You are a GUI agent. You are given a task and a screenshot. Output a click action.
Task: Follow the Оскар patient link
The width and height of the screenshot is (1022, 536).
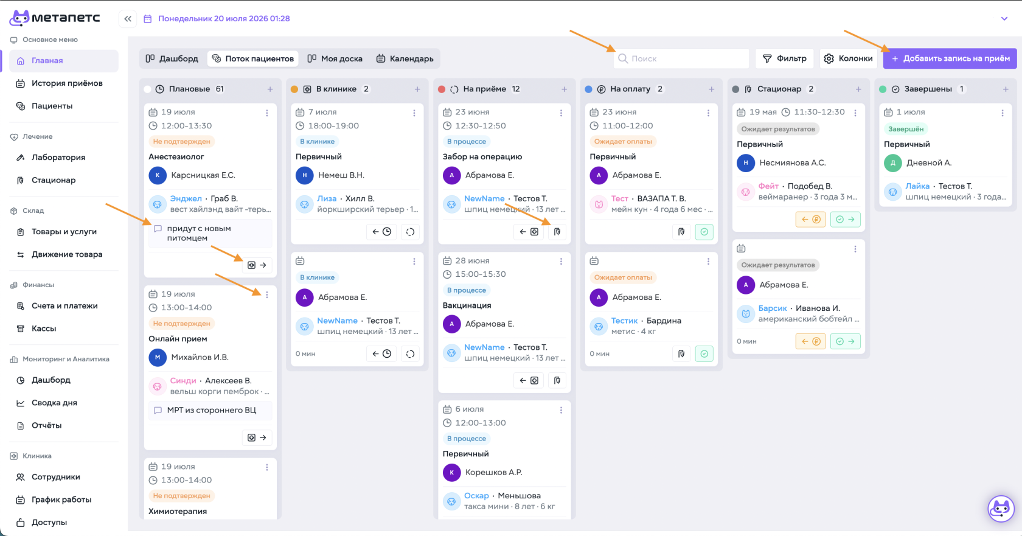(x=476, y=496)
